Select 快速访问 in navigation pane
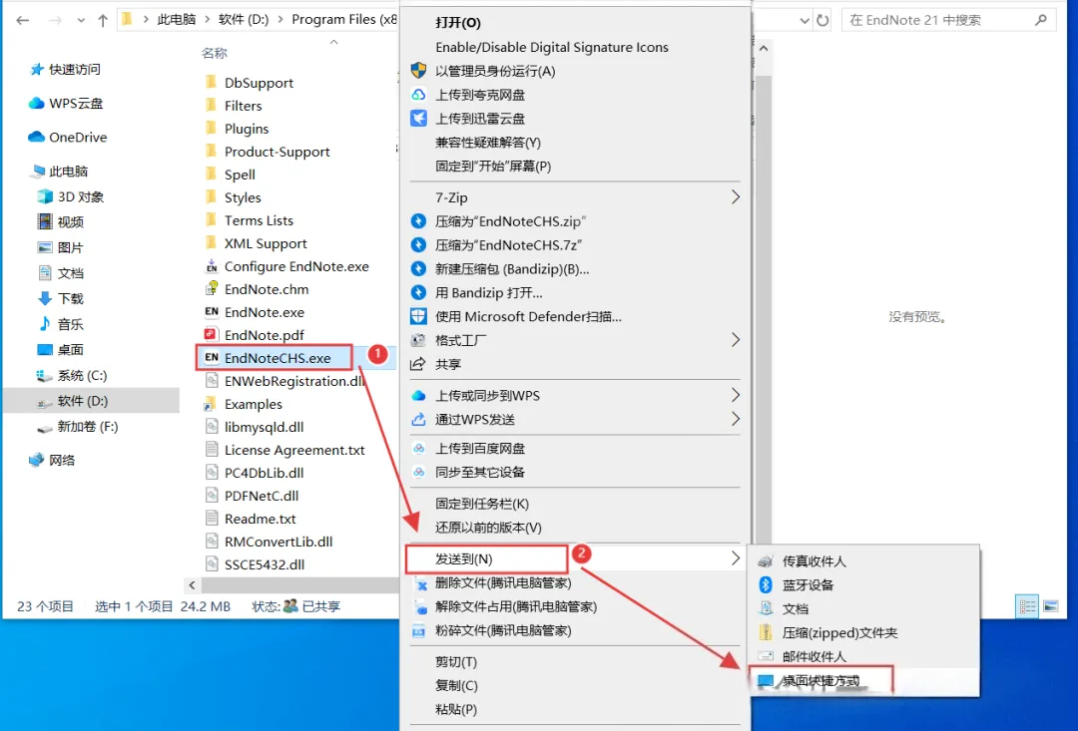The height and width of the screenshot is (731, 1078). [74, 70]
